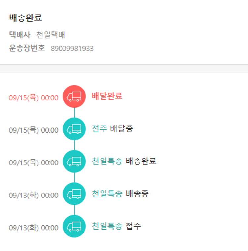
Task: Select the timestamp beside 천일특송 배송완료
Action: [x=33, y=162]
